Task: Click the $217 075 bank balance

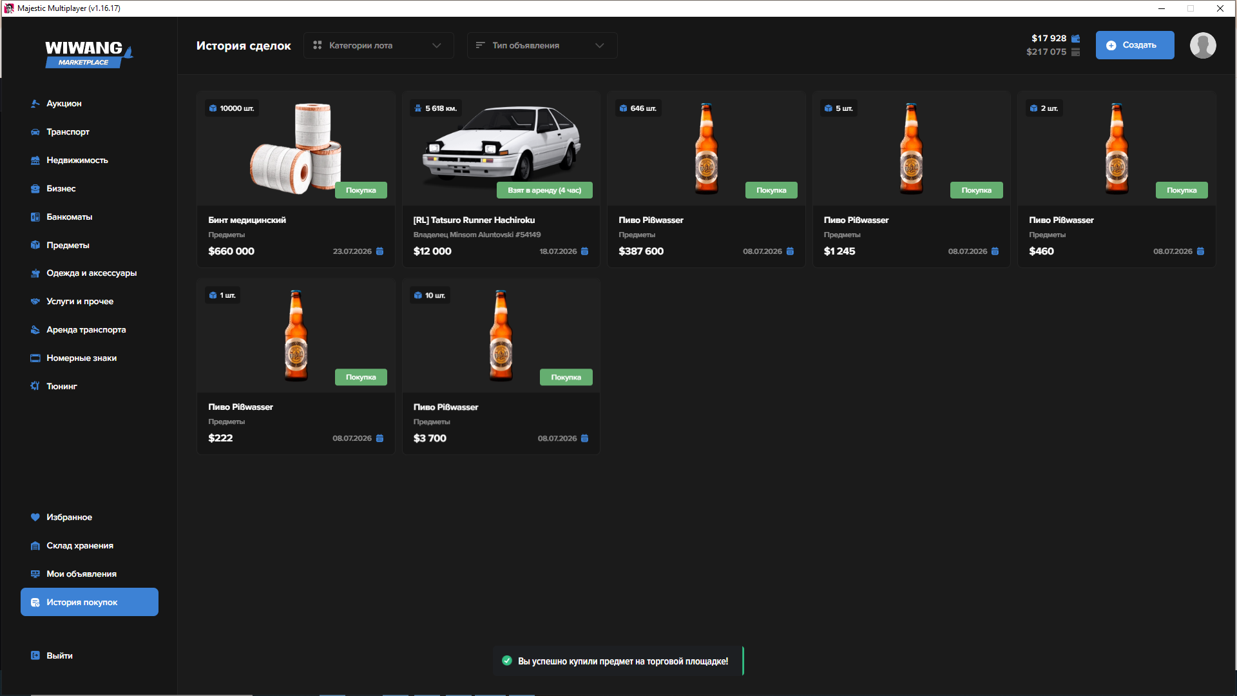Action: (x=1046, y=52)
